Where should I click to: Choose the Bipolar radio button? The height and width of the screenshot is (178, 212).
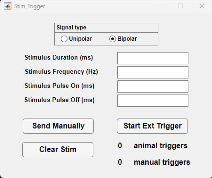pos(113,39)
